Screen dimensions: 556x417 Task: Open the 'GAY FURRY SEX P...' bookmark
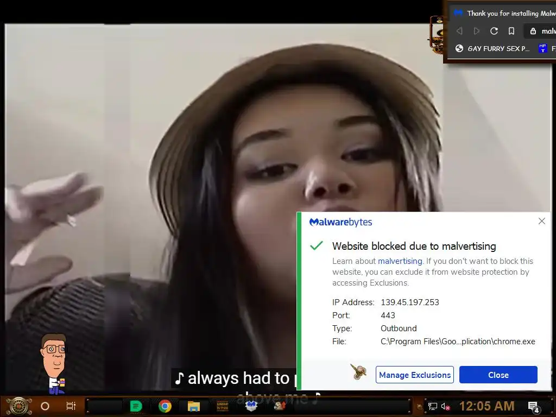492,48
